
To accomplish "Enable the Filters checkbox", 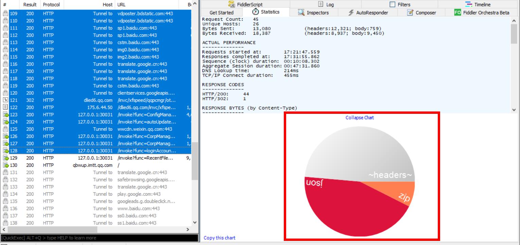I will click(392, 4).
